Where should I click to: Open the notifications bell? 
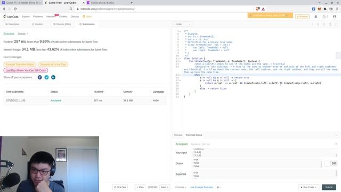coord(316,17)
